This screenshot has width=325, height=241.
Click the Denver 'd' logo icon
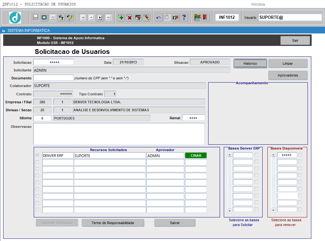coord(15,18)
